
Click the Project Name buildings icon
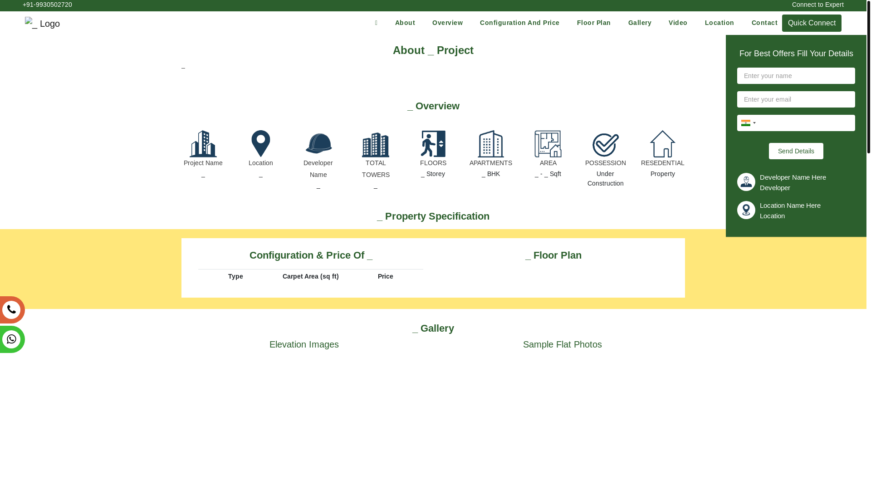(x=203, y=144)
